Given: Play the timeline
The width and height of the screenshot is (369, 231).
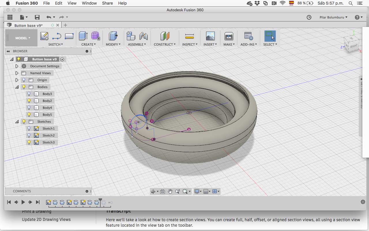Looking at the screenshot, I should point(23,202).
